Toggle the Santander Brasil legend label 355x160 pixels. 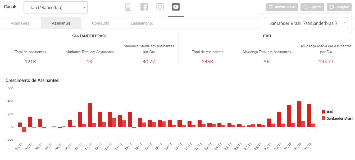pyautogui.click(x=340, y=118)
